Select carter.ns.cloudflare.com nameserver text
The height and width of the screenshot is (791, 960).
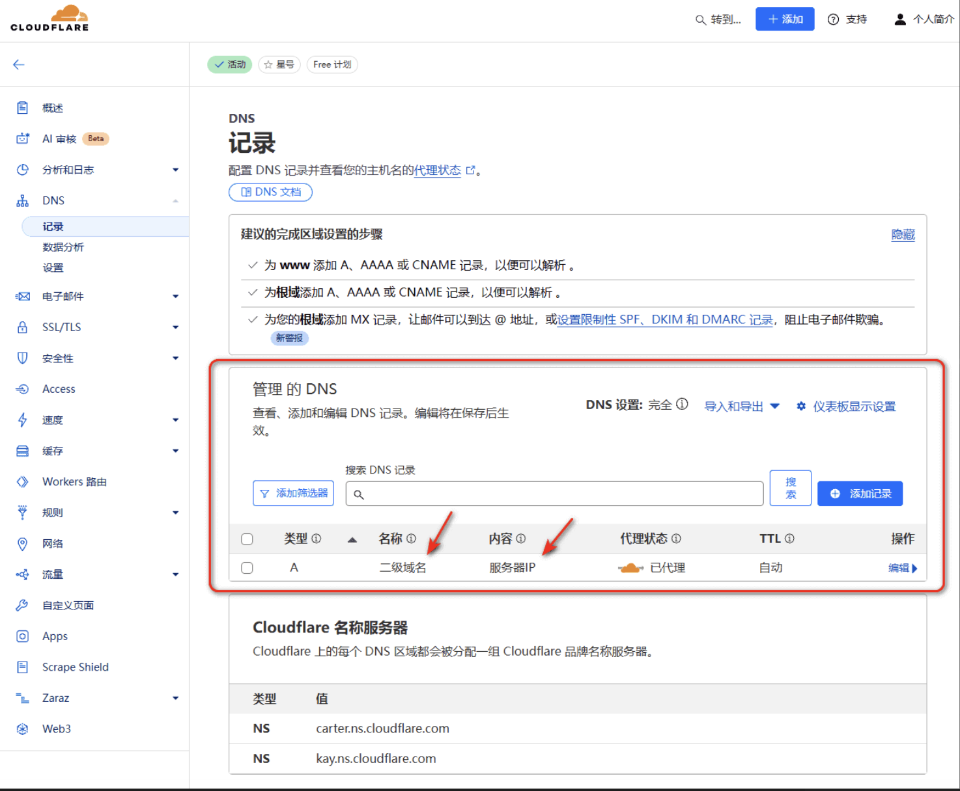click(x=382, y=729)
